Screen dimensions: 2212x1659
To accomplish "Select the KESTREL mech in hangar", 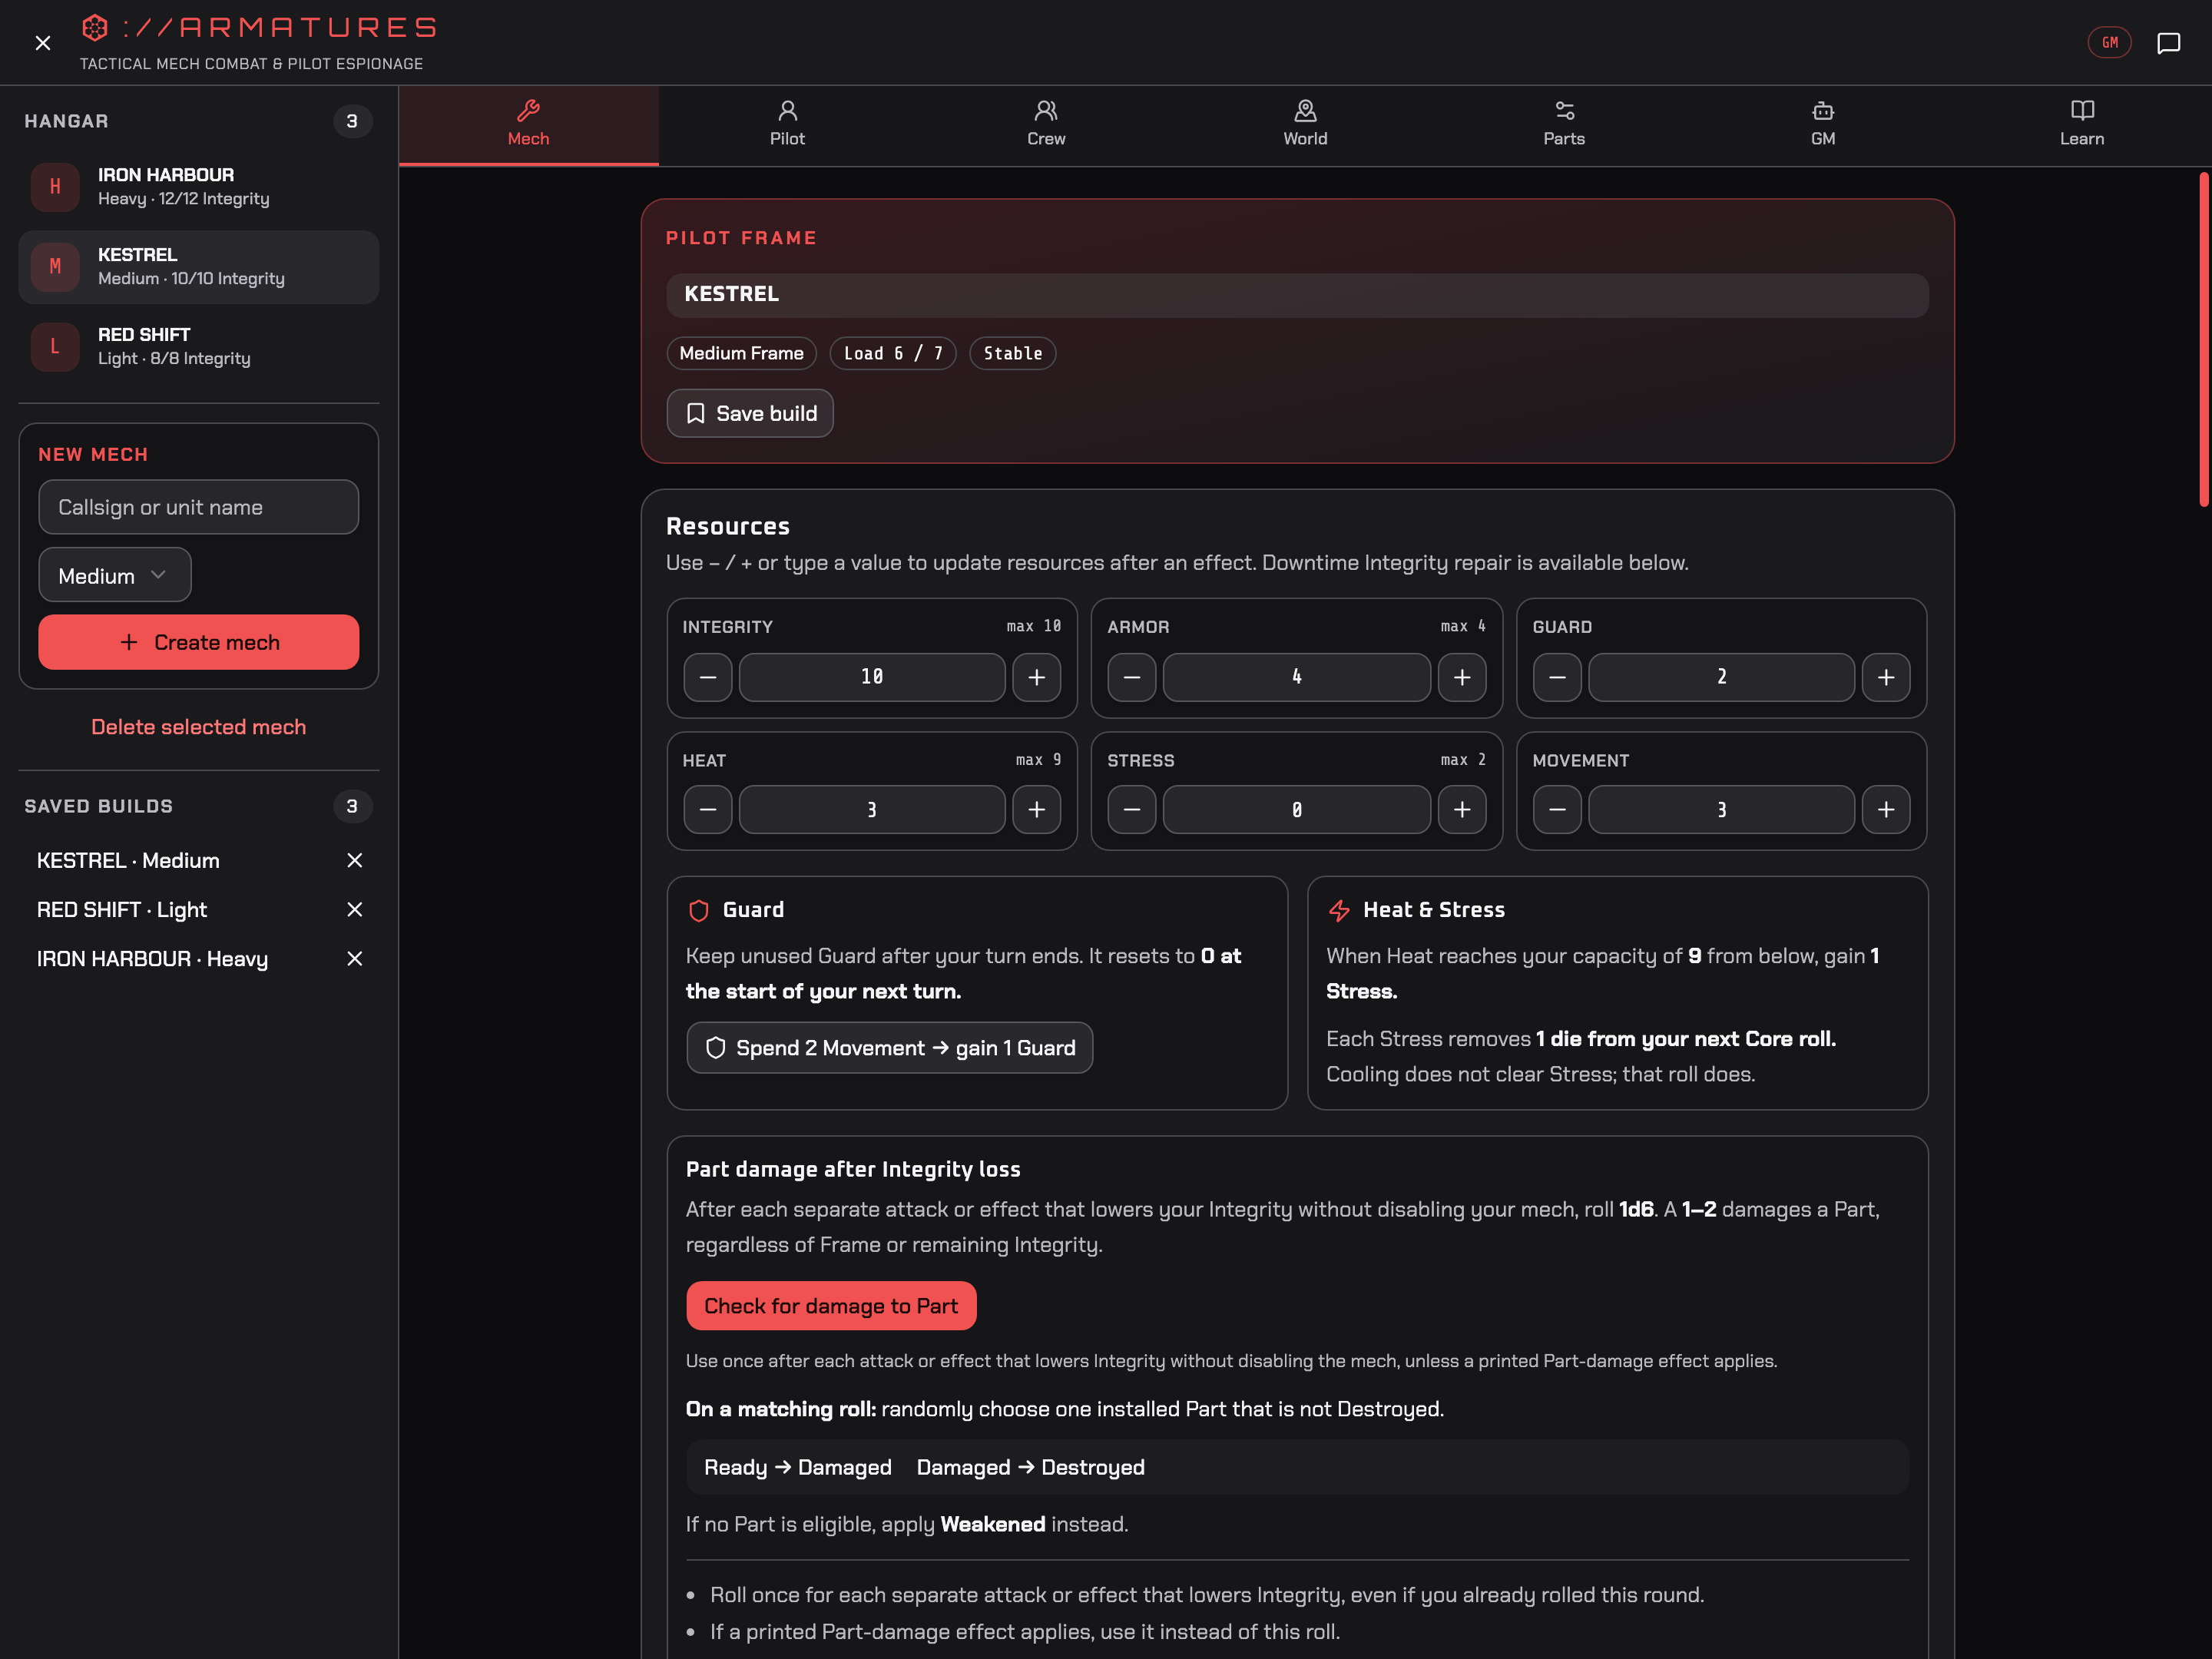I will click(x=199, y=267).
